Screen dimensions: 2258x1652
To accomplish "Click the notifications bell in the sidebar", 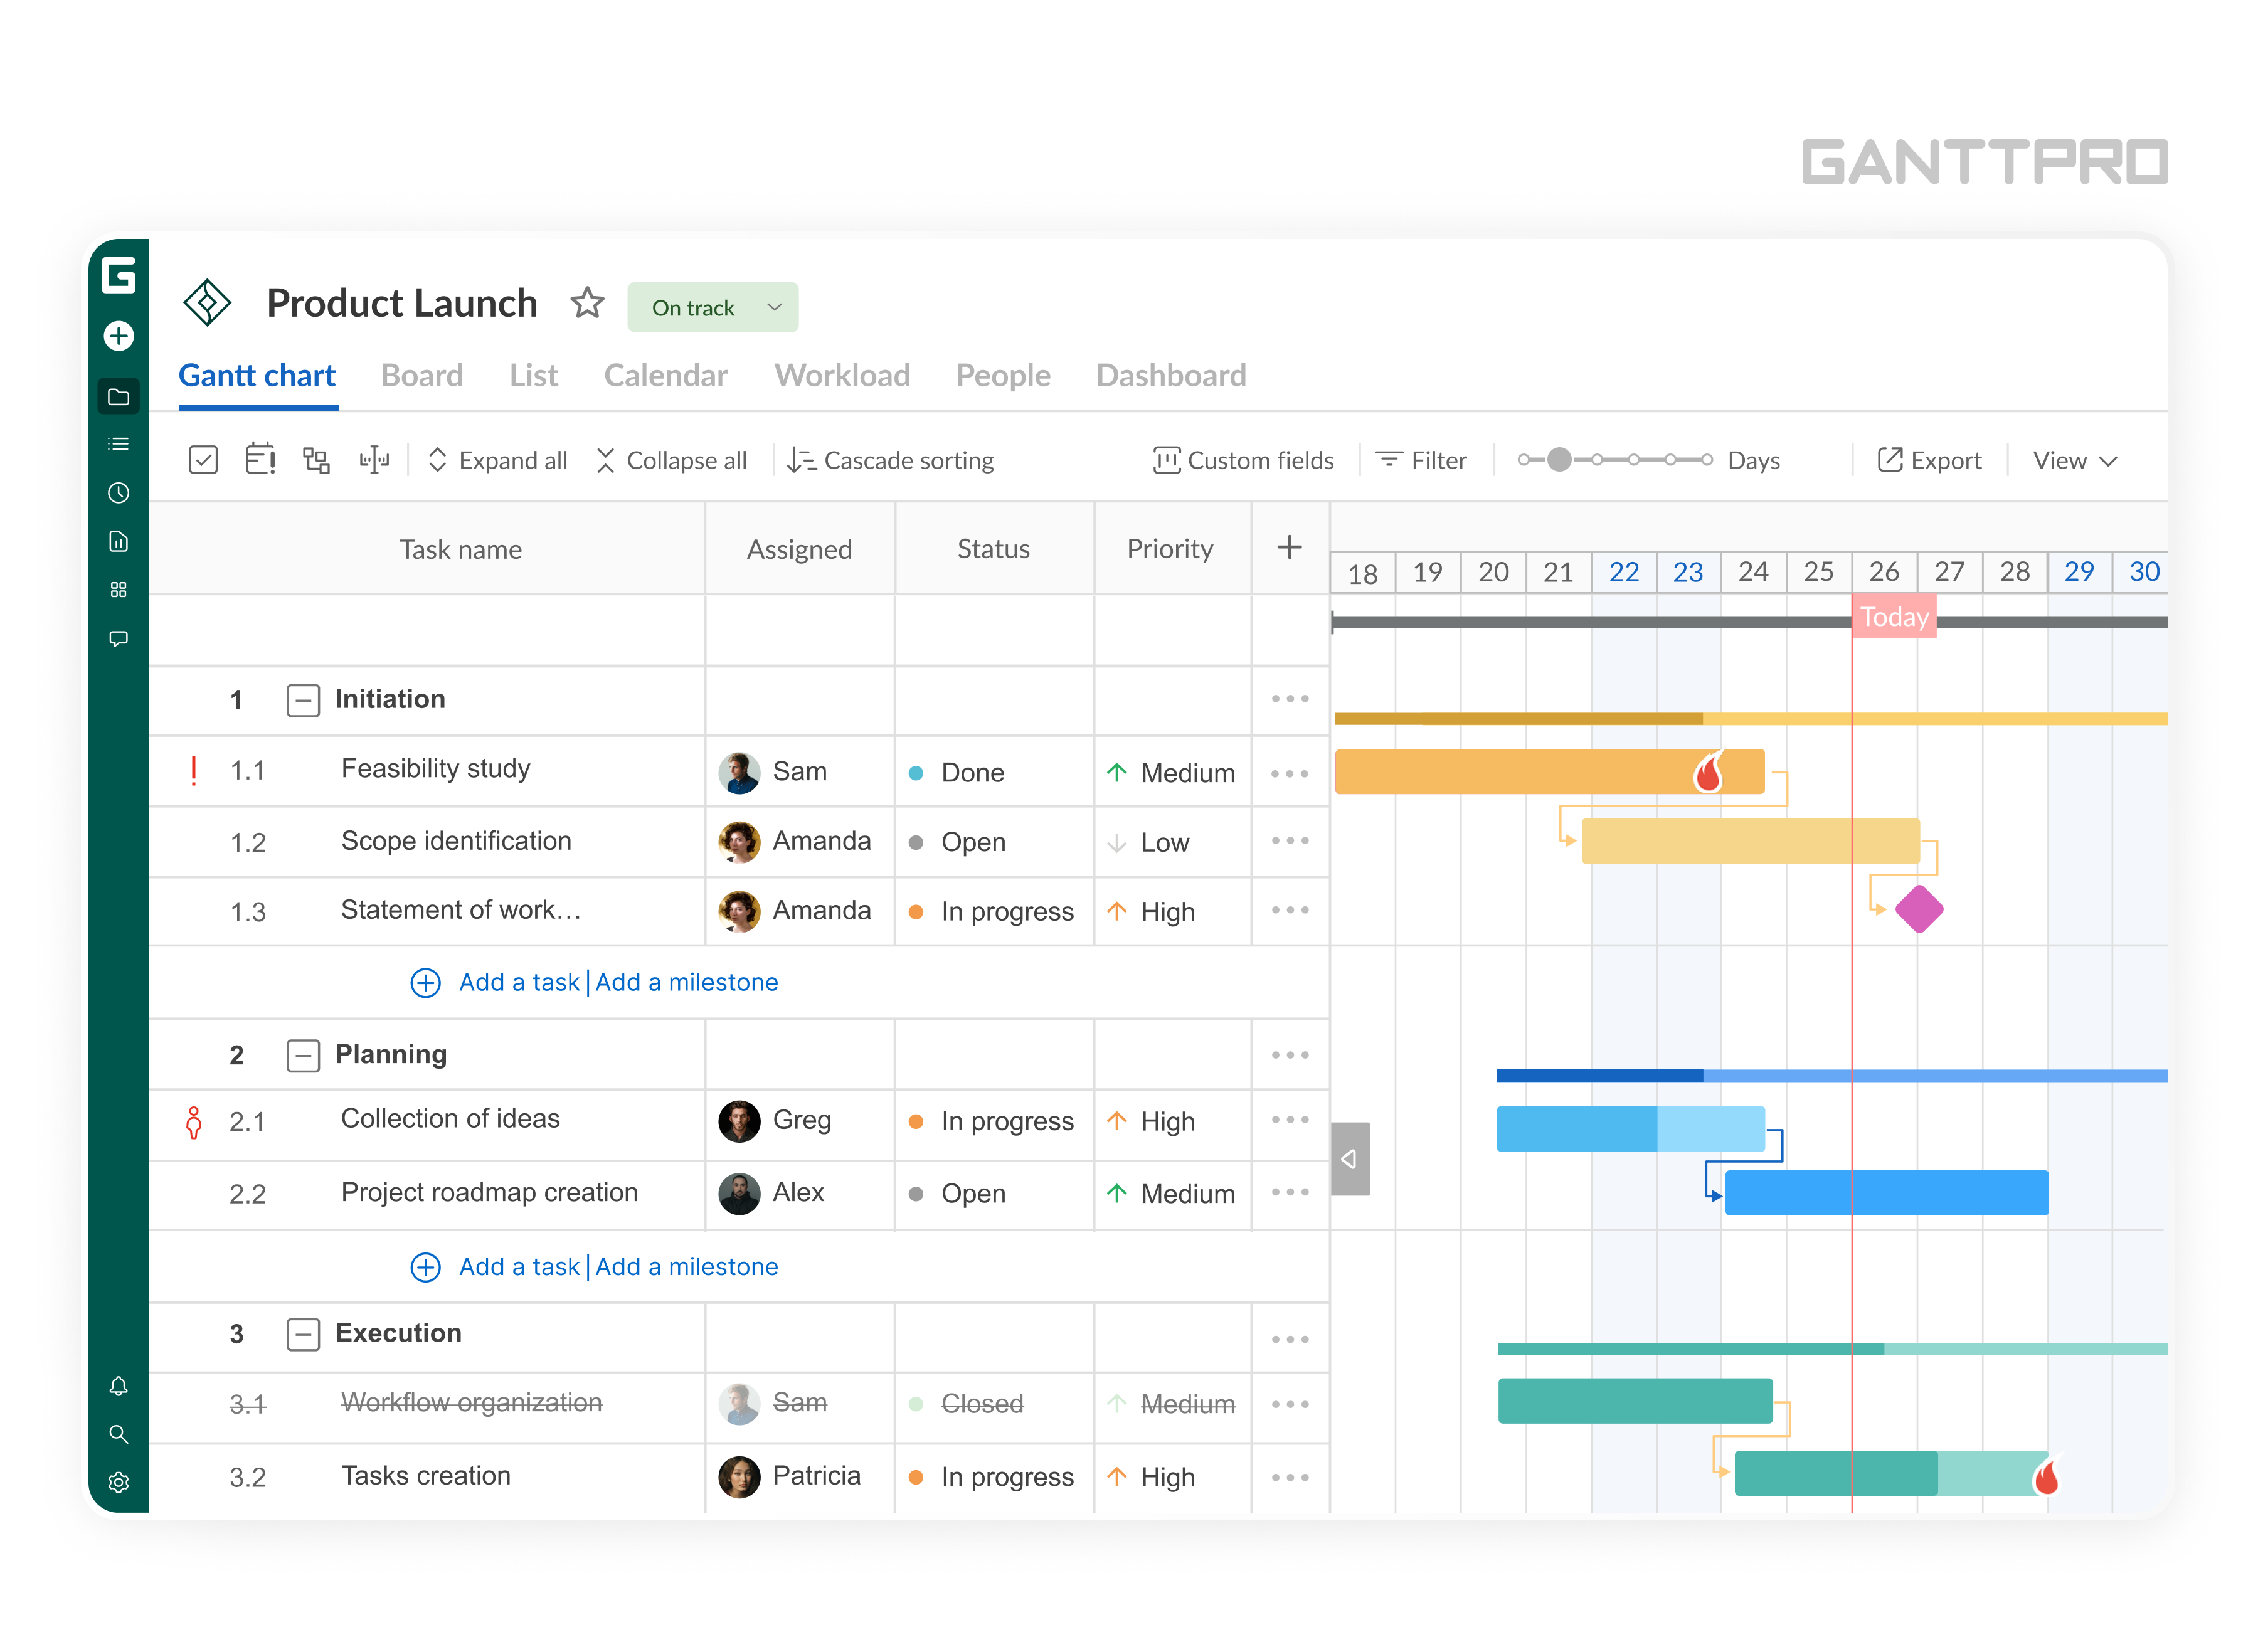I will click(x=119, y=1387).
